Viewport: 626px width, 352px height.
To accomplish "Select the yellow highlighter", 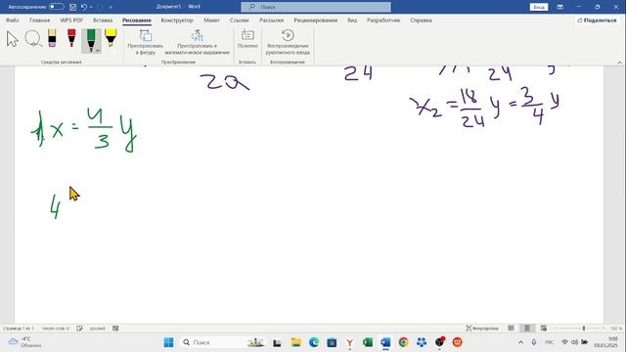I will point(111,38).
